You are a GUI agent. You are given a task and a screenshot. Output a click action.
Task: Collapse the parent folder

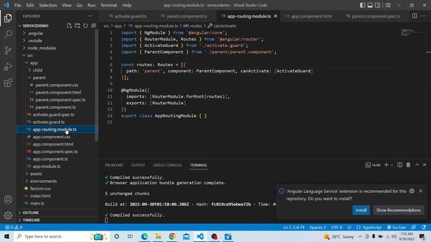(57, 78)
